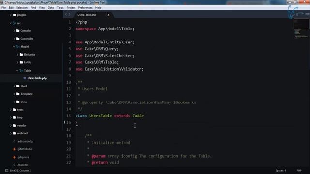
Task: Click the View folder icon
Action: tap(18, 102)
